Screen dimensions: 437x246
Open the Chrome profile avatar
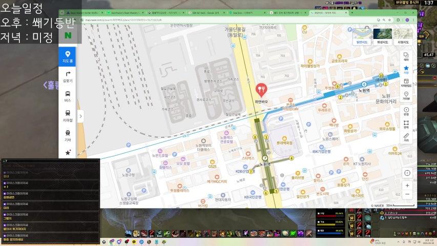pyautogui.click(x=407, y=20)
